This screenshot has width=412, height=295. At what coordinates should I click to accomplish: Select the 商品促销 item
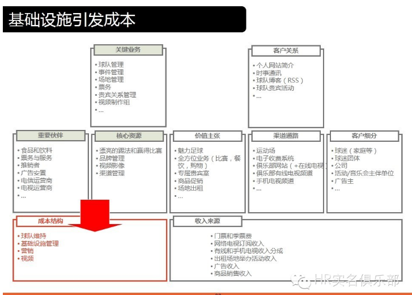[x=190, y=181]
